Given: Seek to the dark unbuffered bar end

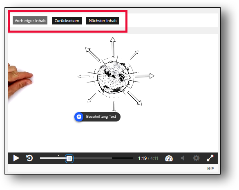Looking at the screenshot, I should point(123,158).
